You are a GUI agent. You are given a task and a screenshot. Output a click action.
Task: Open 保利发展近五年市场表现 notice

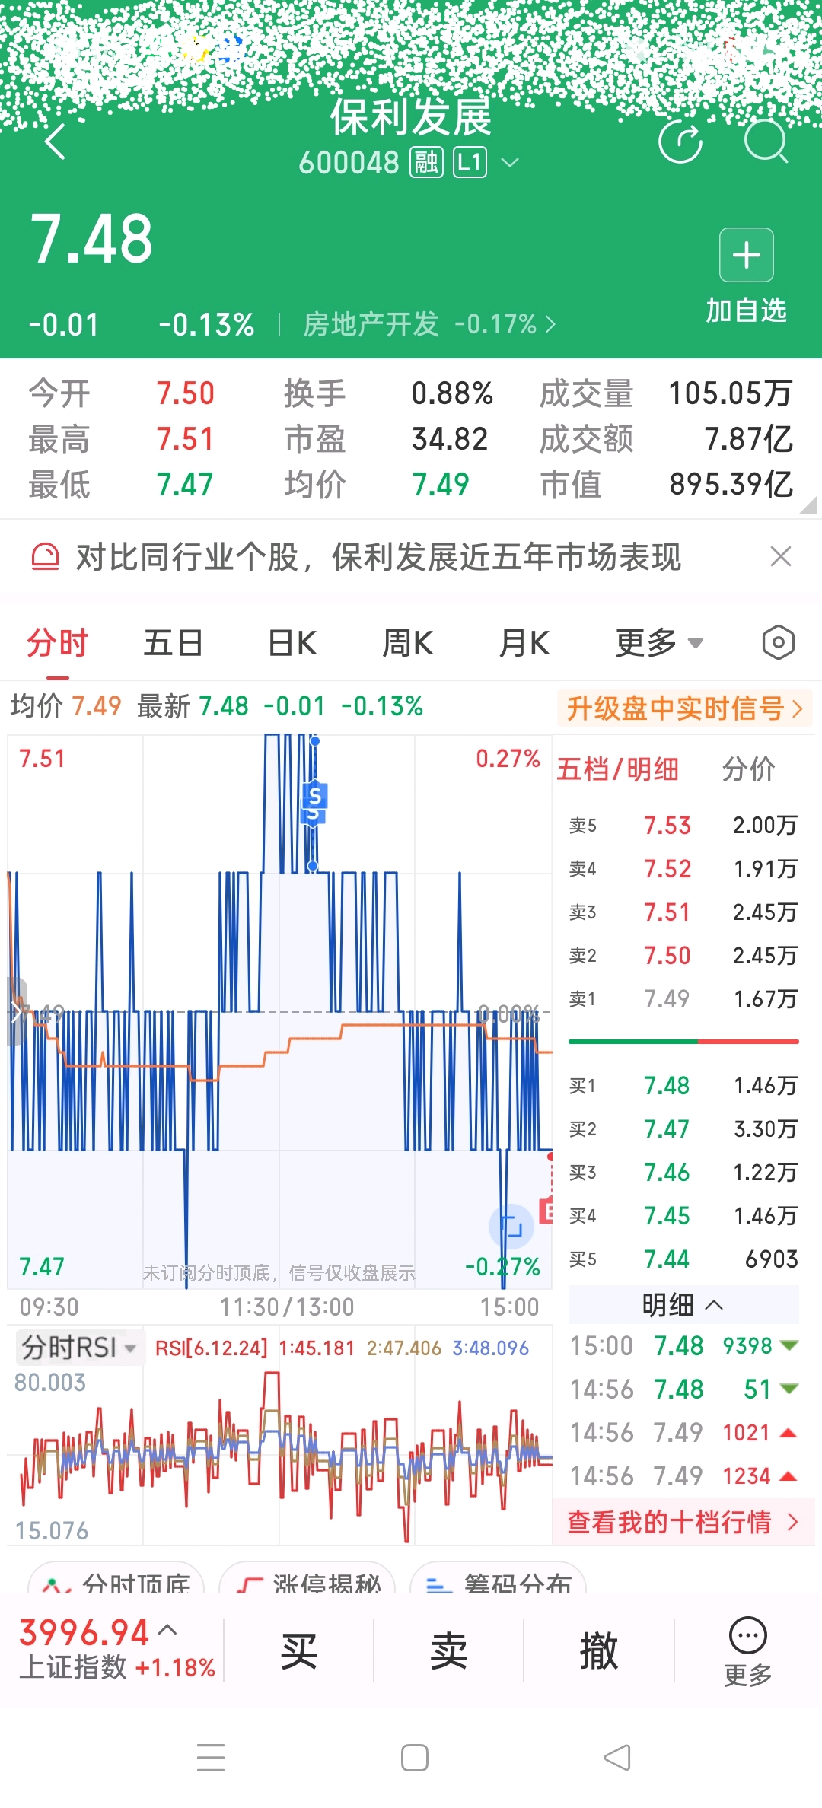click(x=378, y=557)
